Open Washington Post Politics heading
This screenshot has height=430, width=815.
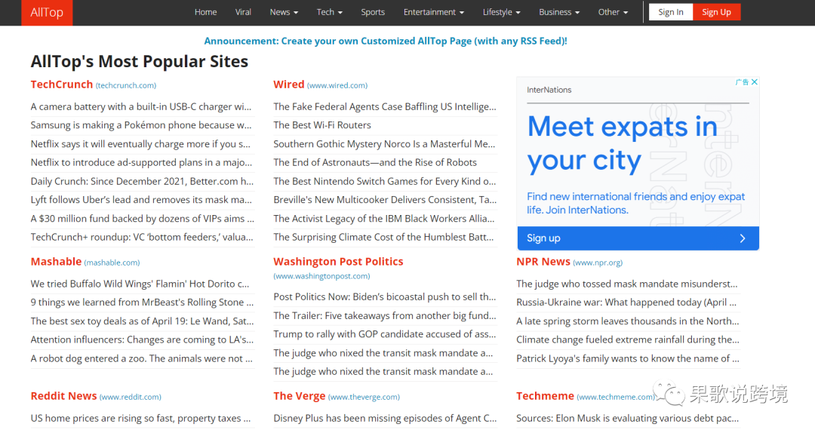pyautogui.click(x=338, y=261)
